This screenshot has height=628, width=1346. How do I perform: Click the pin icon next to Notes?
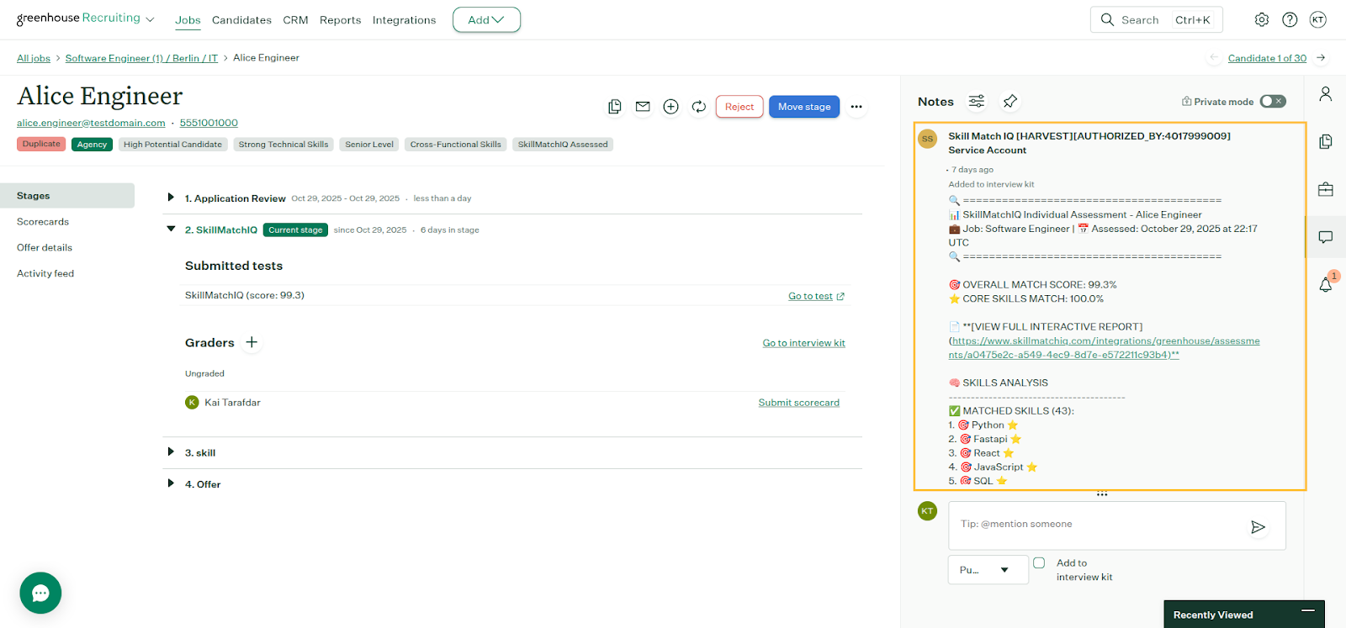click(1010, 102)
